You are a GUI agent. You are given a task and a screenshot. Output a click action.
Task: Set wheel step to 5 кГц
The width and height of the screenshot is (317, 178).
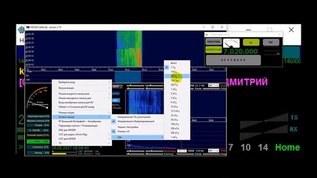[x=177, y=98]
